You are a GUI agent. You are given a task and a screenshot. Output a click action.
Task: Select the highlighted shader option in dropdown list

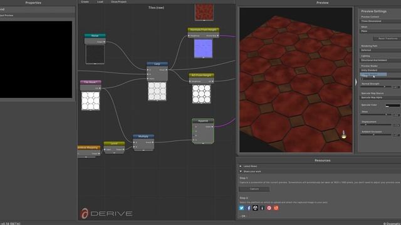(373, 74)
